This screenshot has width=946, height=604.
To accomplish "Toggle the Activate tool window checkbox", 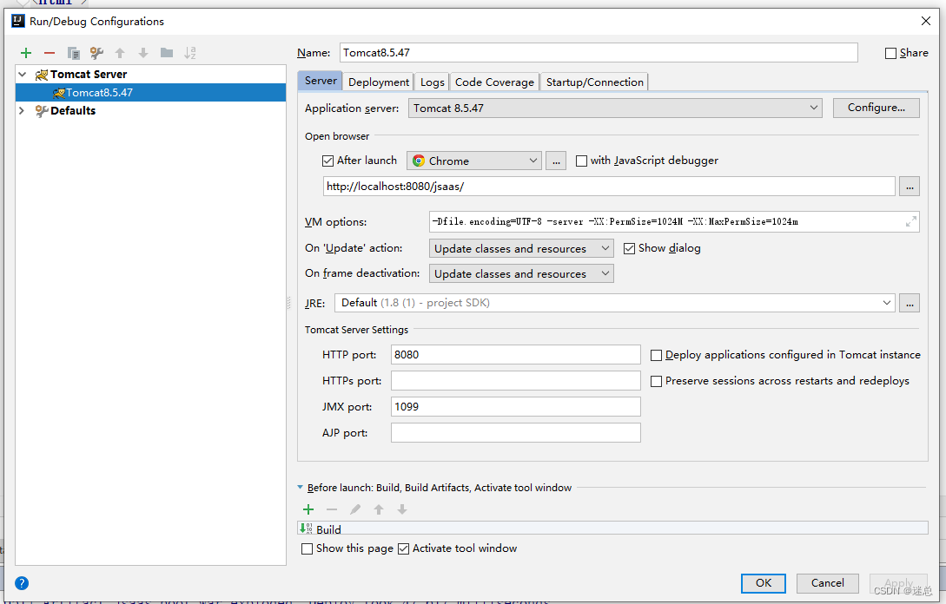I will coord(404,548).
